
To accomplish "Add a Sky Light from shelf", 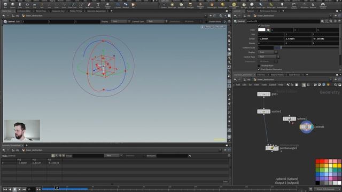I will 244,5.
